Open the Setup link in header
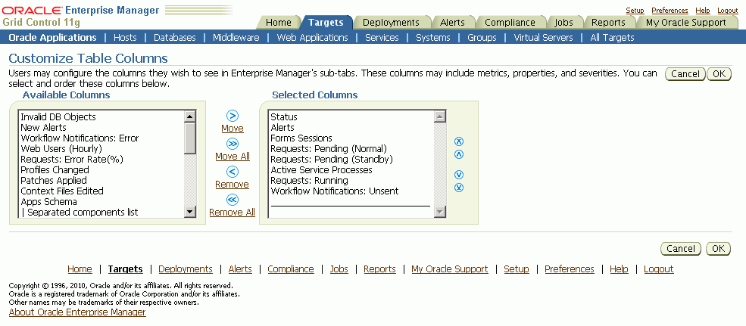The height and width of the screenshot is (326, 746). (635, 11)
